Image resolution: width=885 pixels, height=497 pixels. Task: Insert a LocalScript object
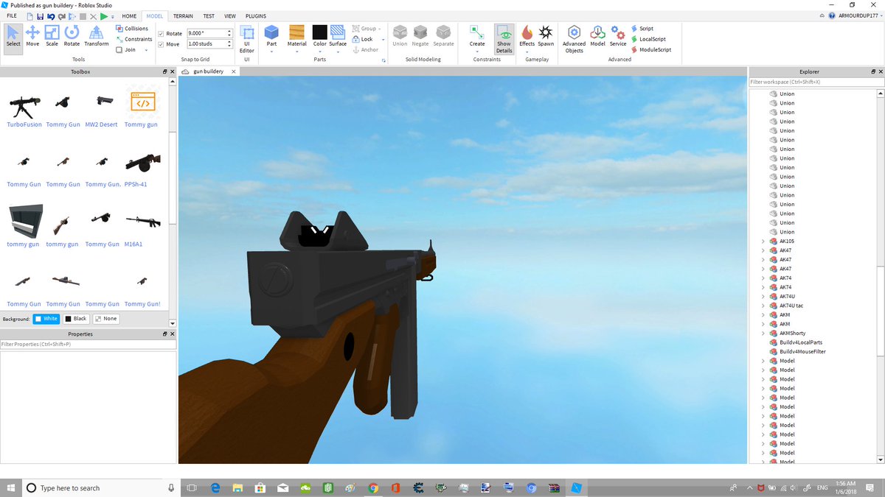[x=648, y=39]
